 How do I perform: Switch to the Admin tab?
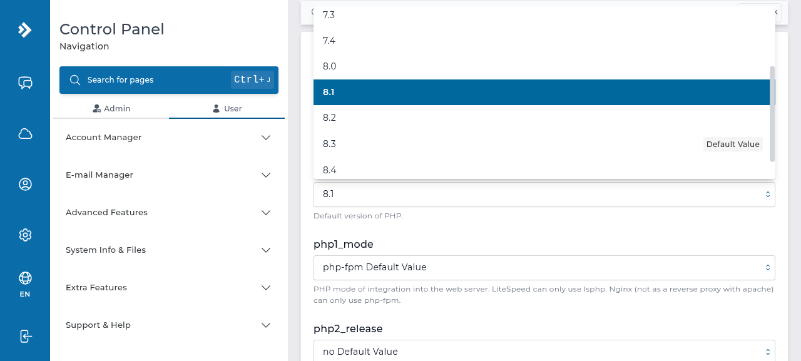tap(111, 109)
